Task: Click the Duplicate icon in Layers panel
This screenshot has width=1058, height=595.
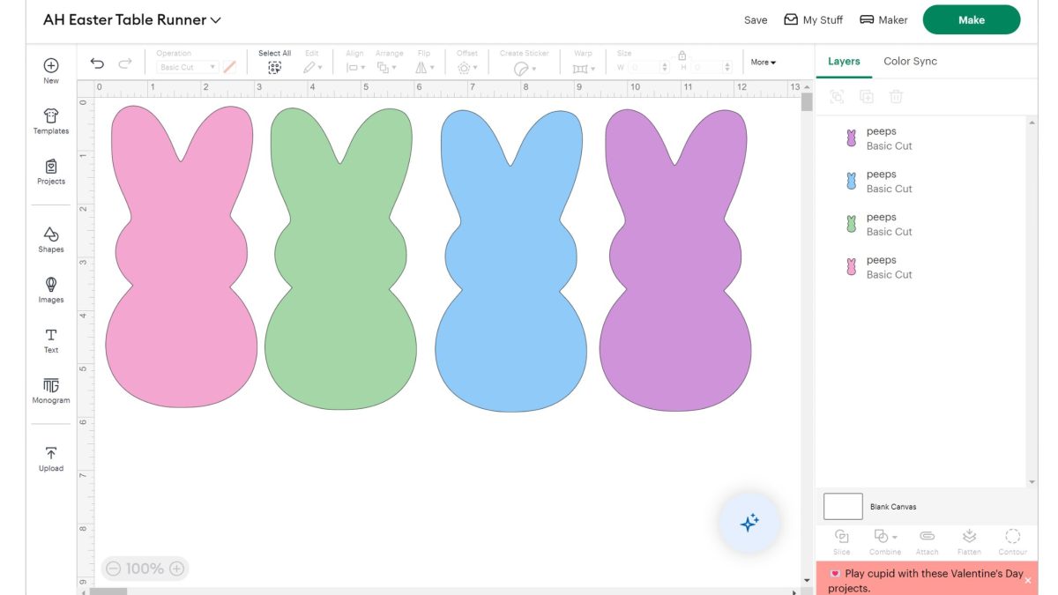Action: [x=867, y=97]
